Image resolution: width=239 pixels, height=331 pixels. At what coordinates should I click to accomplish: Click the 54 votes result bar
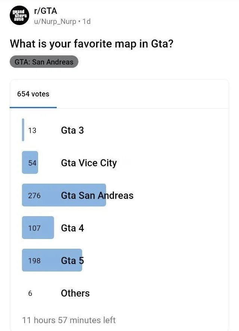[30, 163]
